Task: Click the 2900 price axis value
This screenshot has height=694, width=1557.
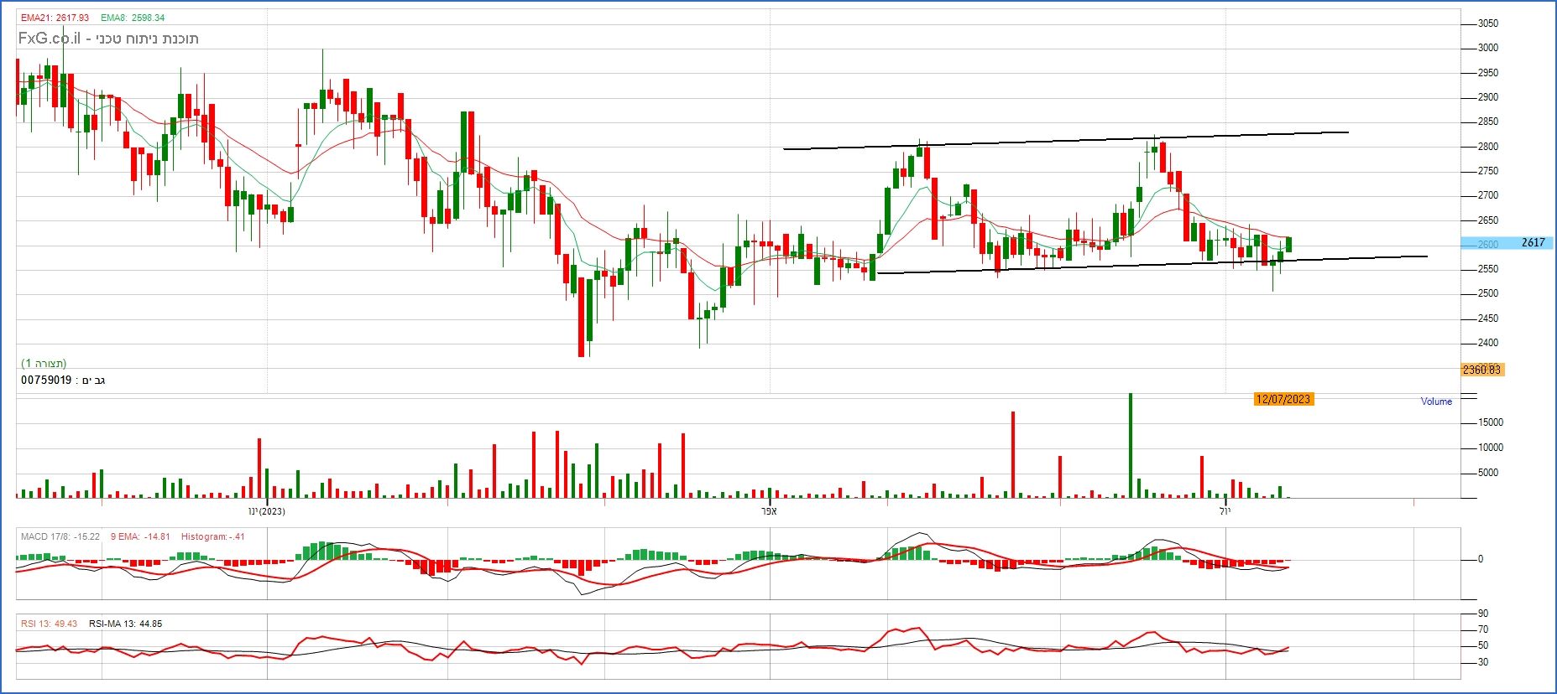Action: pyautogui.click(x=1488, y=97)
